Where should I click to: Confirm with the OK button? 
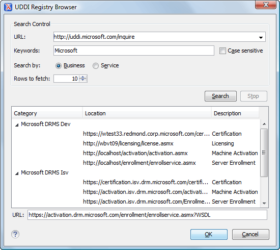tap(209, 234)
